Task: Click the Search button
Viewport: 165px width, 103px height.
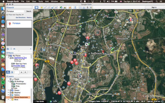Action: [x=29, y=11]
